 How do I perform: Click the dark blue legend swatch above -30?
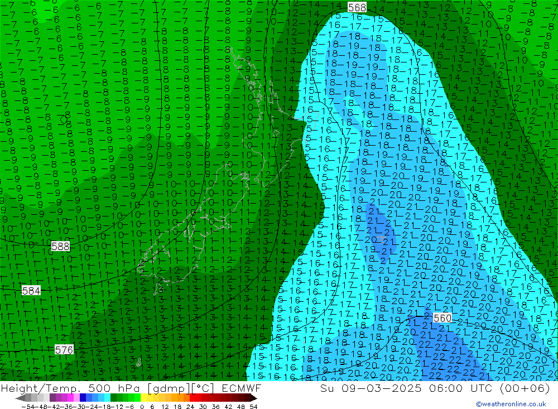point(83,398)
